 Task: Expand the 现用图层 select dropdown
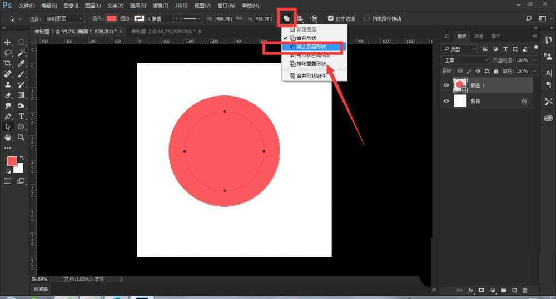coord(64,18)
